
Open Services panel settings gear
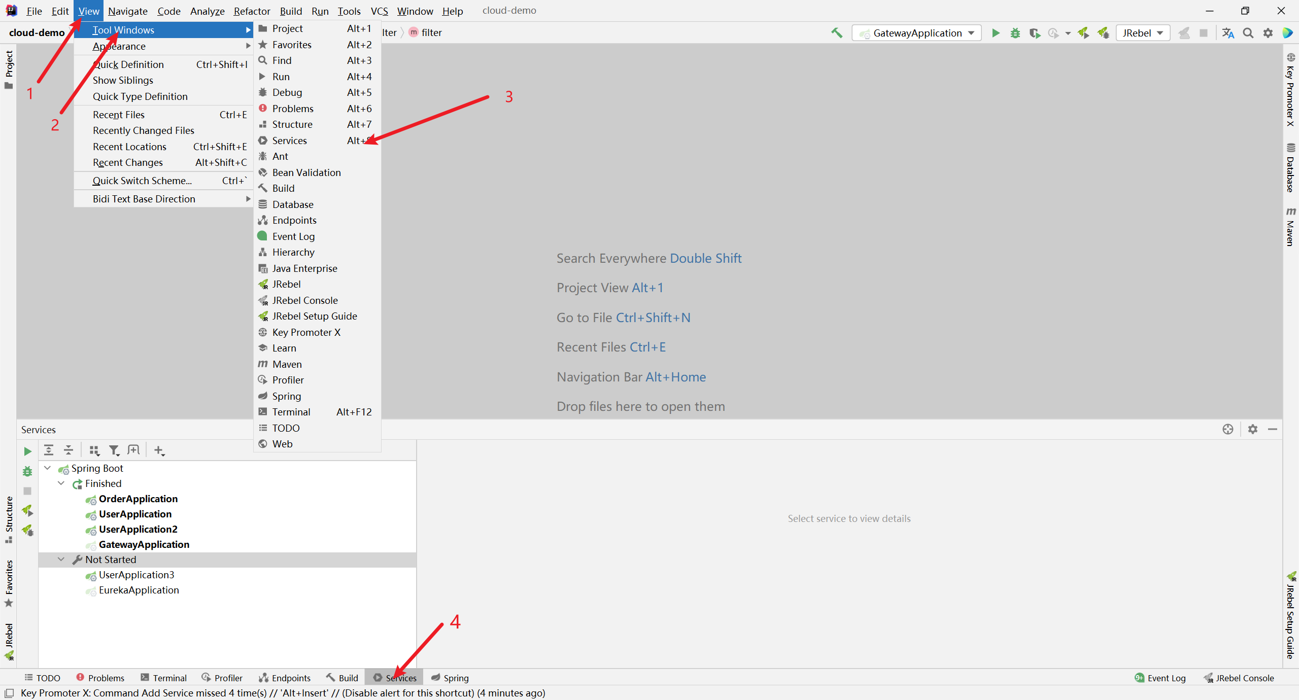(1252, 429)
